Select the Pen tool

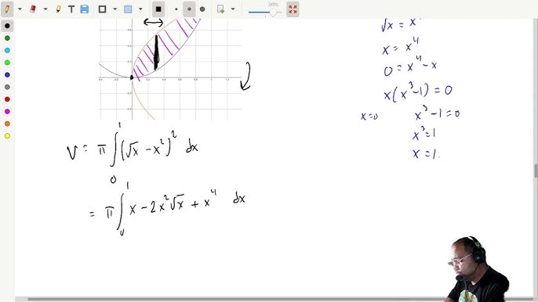tap(7, 9)
